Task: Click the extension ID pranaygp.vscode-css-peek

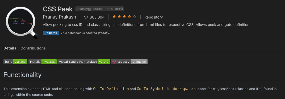Action: tap(100, 9)
